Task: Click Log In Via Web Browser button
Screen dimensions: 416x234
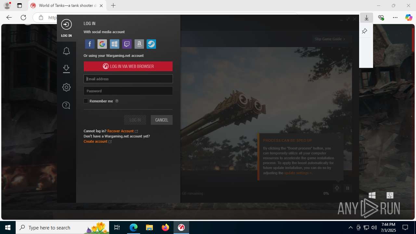Action: 128,66
